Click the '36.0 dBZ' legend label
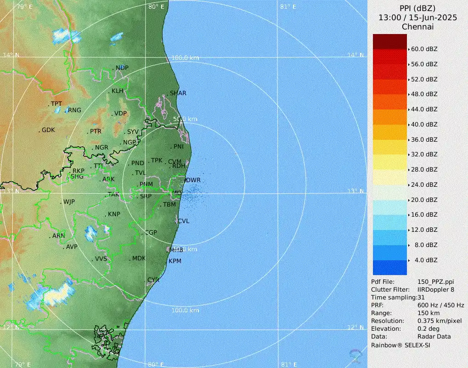 [424, 139]
